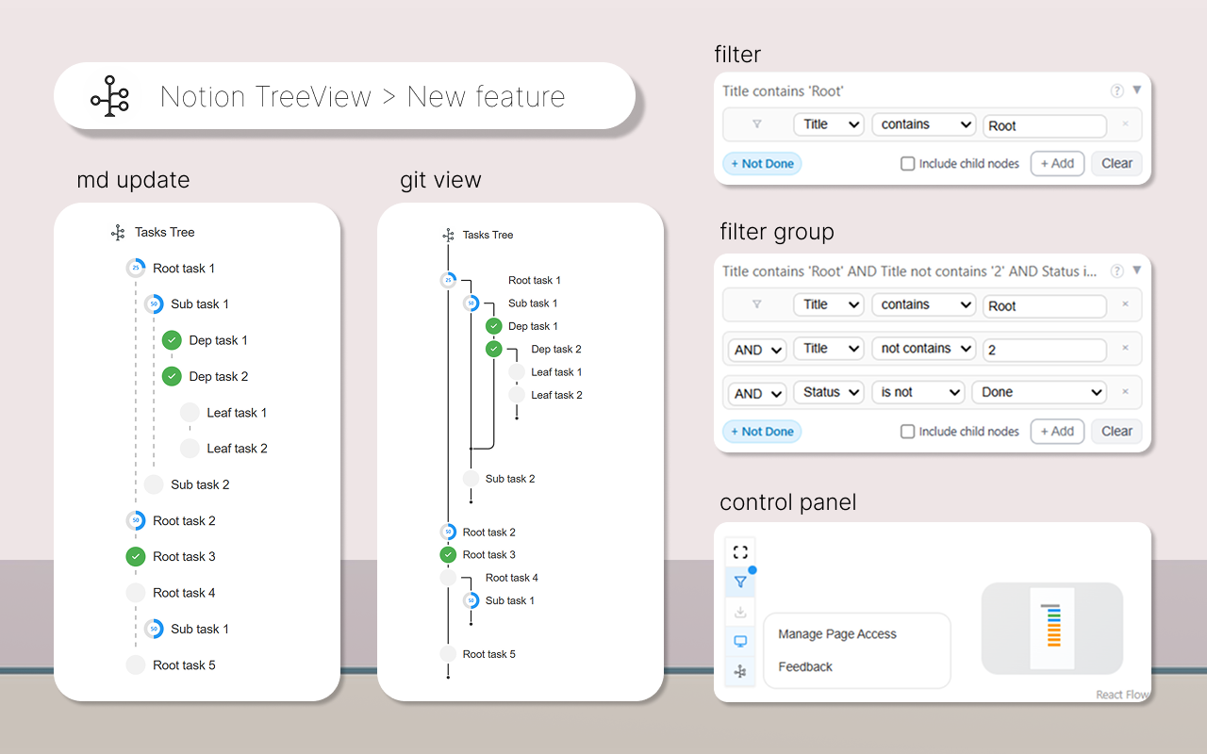The image size is (1207, 754).
Task: Select 'Root task 5' in git view tree
Action: 488,654
